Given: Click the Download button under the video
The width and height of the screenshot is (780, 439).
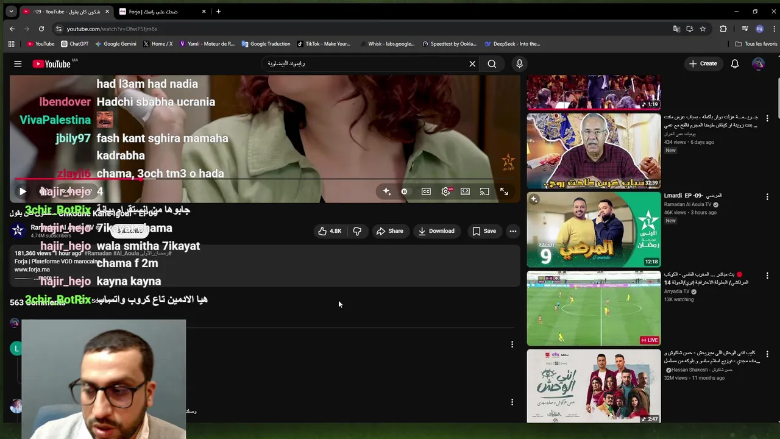Looking at the screenshot, I should tap(436, 231).
